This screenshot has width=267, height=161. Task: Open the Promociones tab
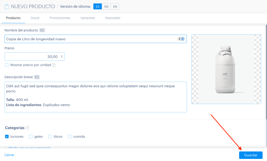coord(60,18)
